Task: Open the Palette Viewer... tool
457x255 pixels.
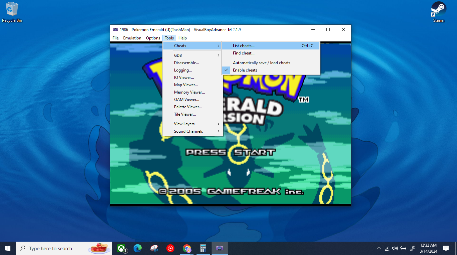Action: tap(193, 107)
